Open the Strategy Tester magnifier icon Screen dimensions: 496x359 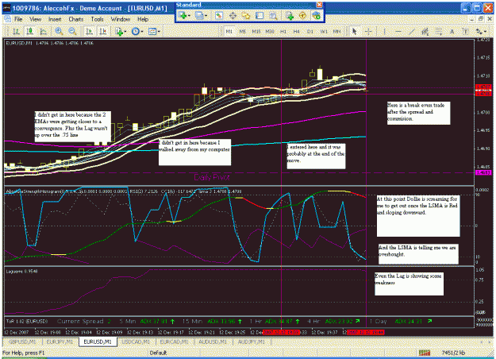tap(273, 15)
